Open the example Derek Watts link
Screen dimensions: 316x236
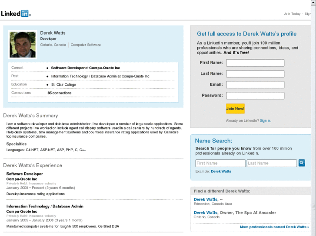tap(221, 171)
